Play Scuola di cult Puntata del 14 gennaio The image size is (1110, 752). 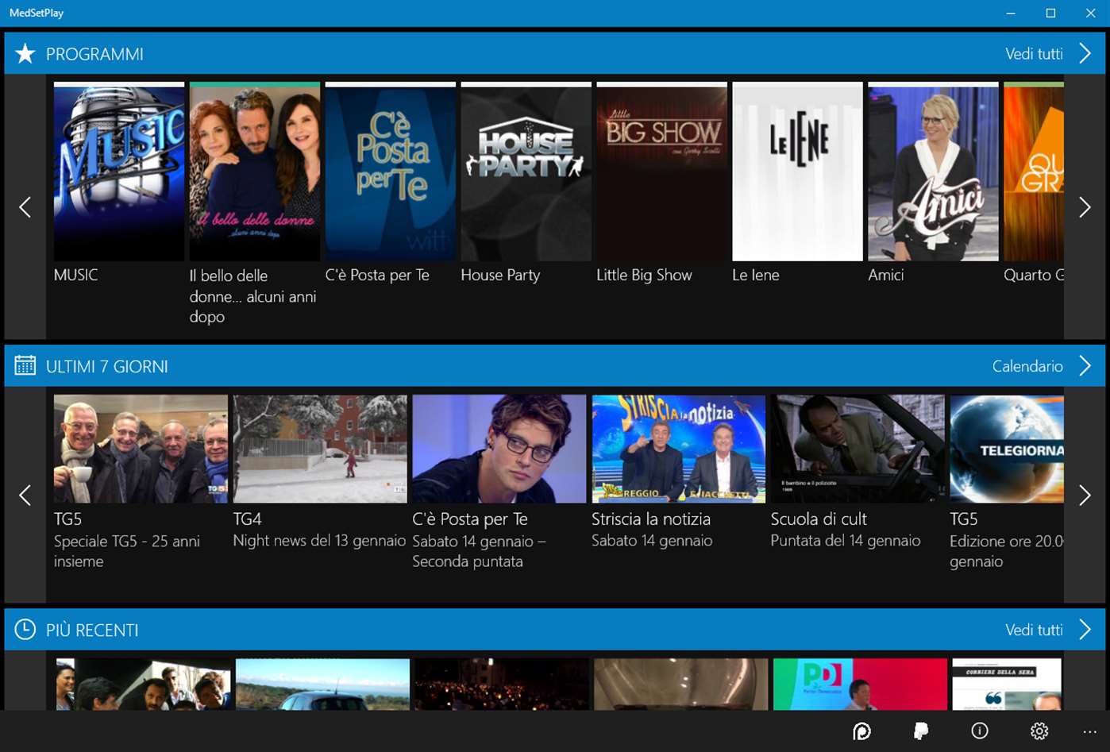(858, 449)
